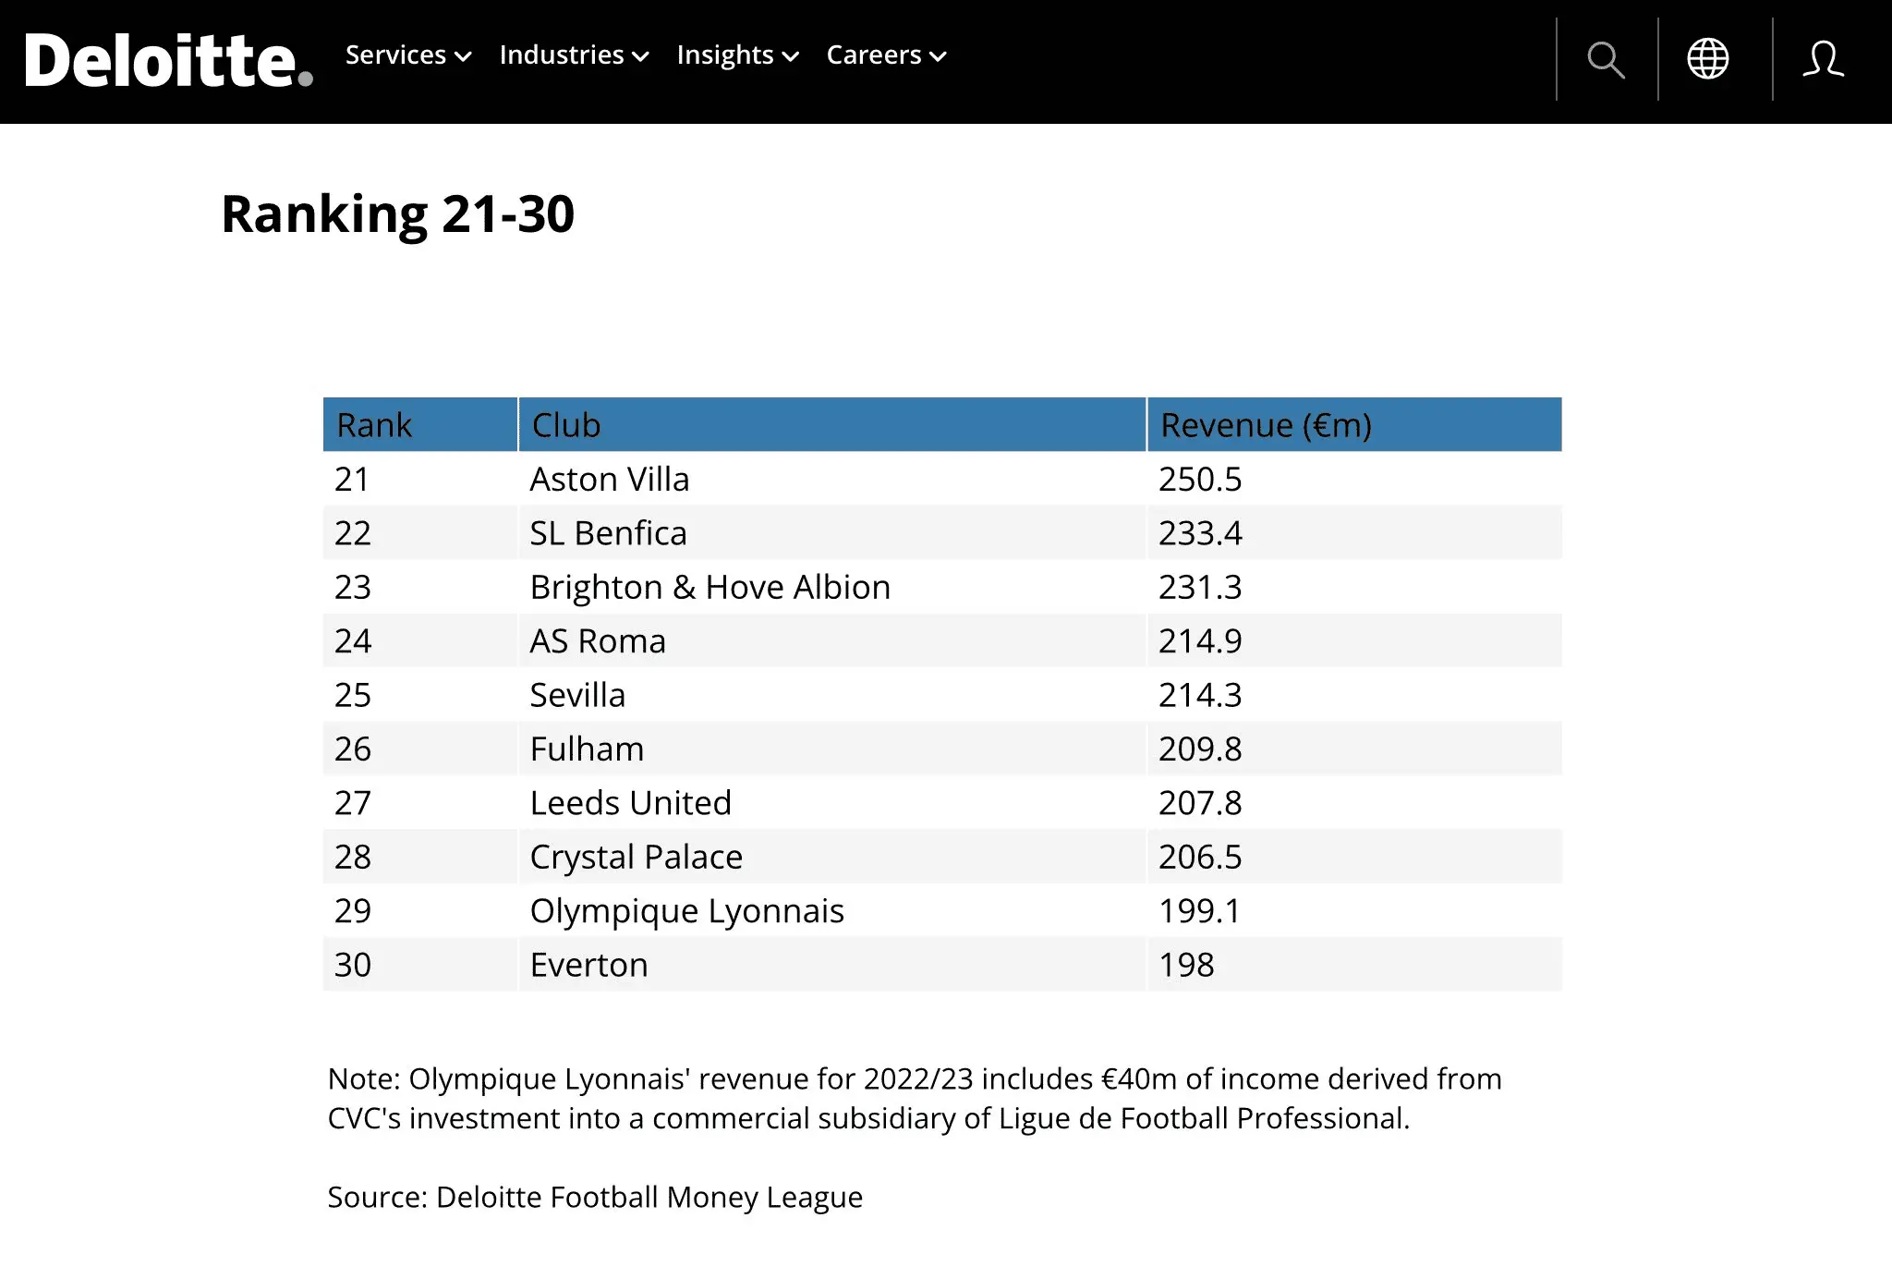Click the Club column header
The width and height of the screenshot is (1892, 1279).
pos(566,425)
